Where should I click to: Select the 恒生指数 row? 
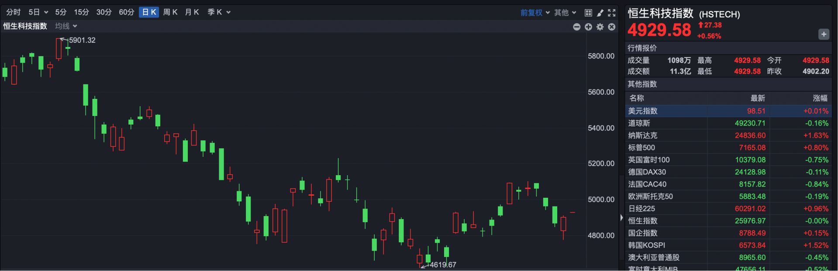tap(728, 221)
